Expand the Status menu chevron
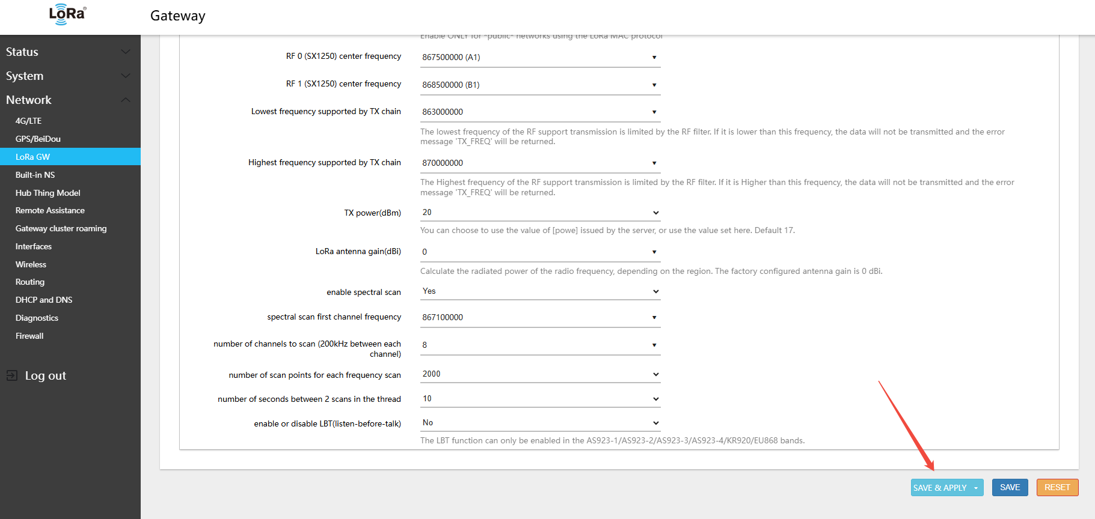This screenshot has height=519, width=1095. [x=126, y=52]
